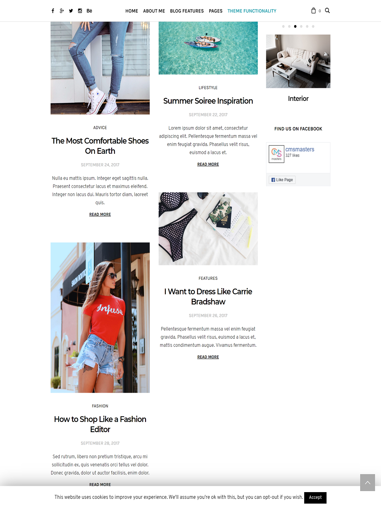Click the back-to-top arrow button
Image resolution: width=381 pixels, height=508 pixels.
coord(368,483)
